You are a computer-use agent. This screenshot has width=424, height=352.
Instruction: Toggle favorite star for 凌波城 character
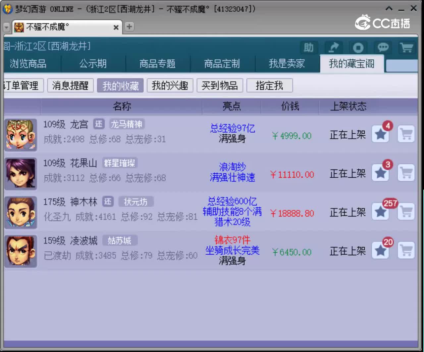380,250
